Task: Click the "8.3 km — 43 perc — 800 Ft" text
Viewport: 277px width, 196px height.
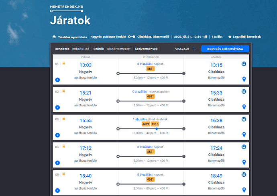Action: 151,133
